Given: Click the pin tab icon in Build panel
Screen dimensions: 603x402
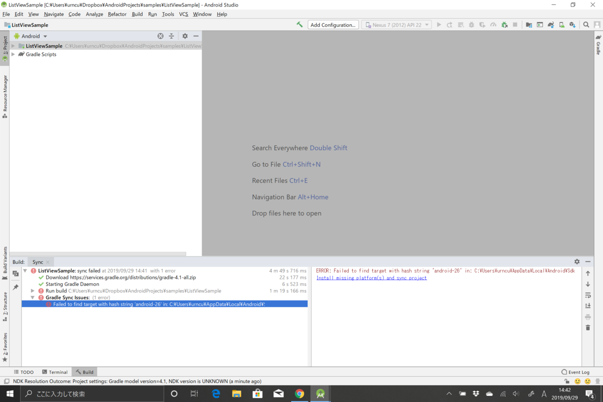Looking at the screenshot, I should click(x=16, y=287).
